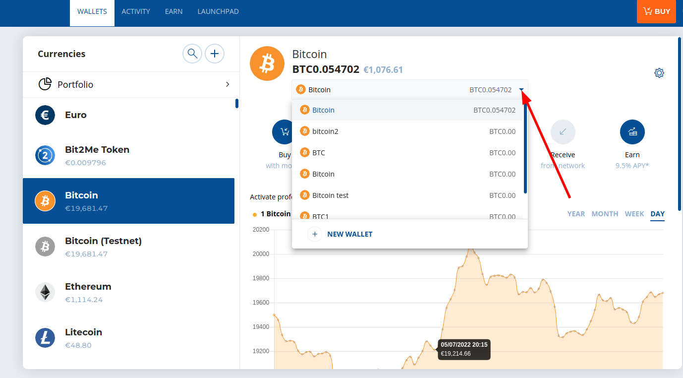Select the Bitcoin (Testnet) currency row
683x378 pixels.
point(129,247)
